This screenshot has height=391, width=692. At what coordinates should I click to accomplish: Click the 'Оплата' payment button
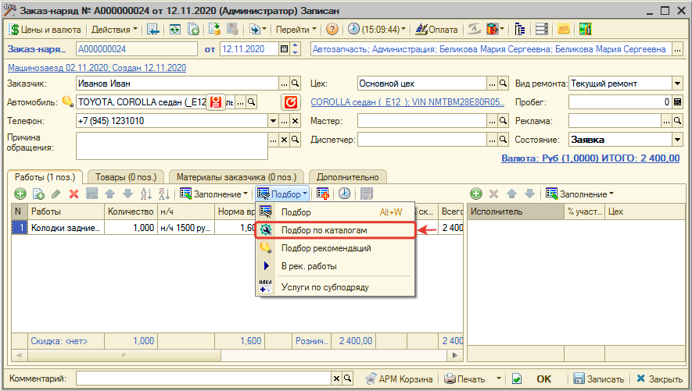pyautogui.click(x=436, y=30)
